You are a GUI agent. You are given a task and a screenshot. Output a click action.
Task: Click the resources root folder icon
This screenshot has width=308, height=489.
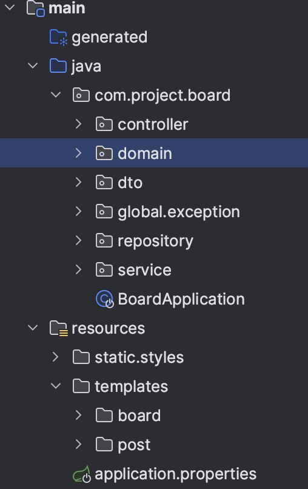point(58,328)
